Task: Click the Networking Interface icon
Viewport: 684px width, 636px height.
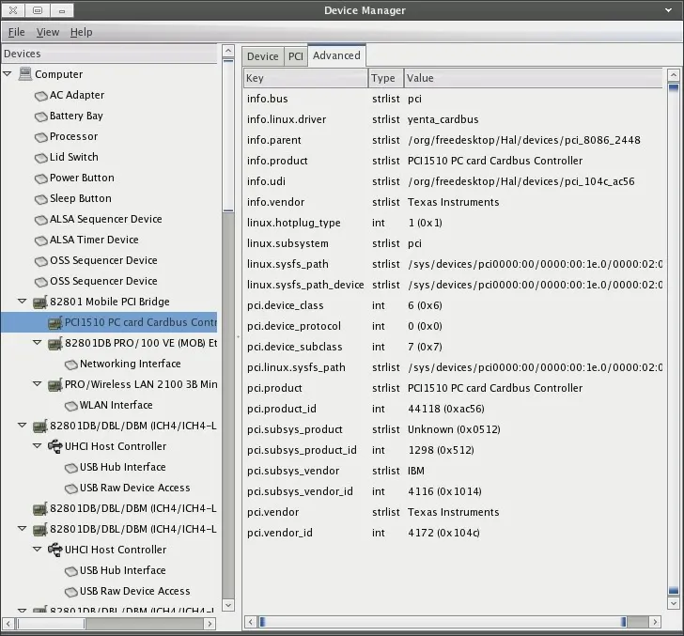Action: pyautogui.click(x=70, y=365)
